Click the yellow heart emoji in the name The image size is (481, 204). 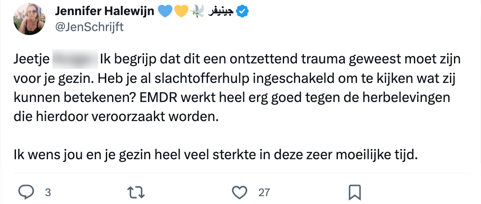click(180, 12)
